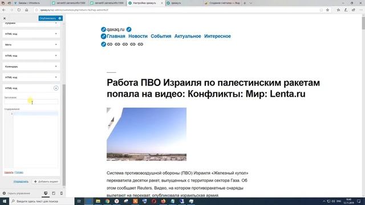Expand the HTML-код widget above Календарь
The image size is (365, 205).
coord(31,56)
